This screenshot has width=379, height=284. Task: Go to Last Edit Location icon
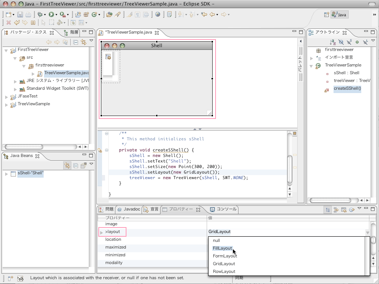204,14
